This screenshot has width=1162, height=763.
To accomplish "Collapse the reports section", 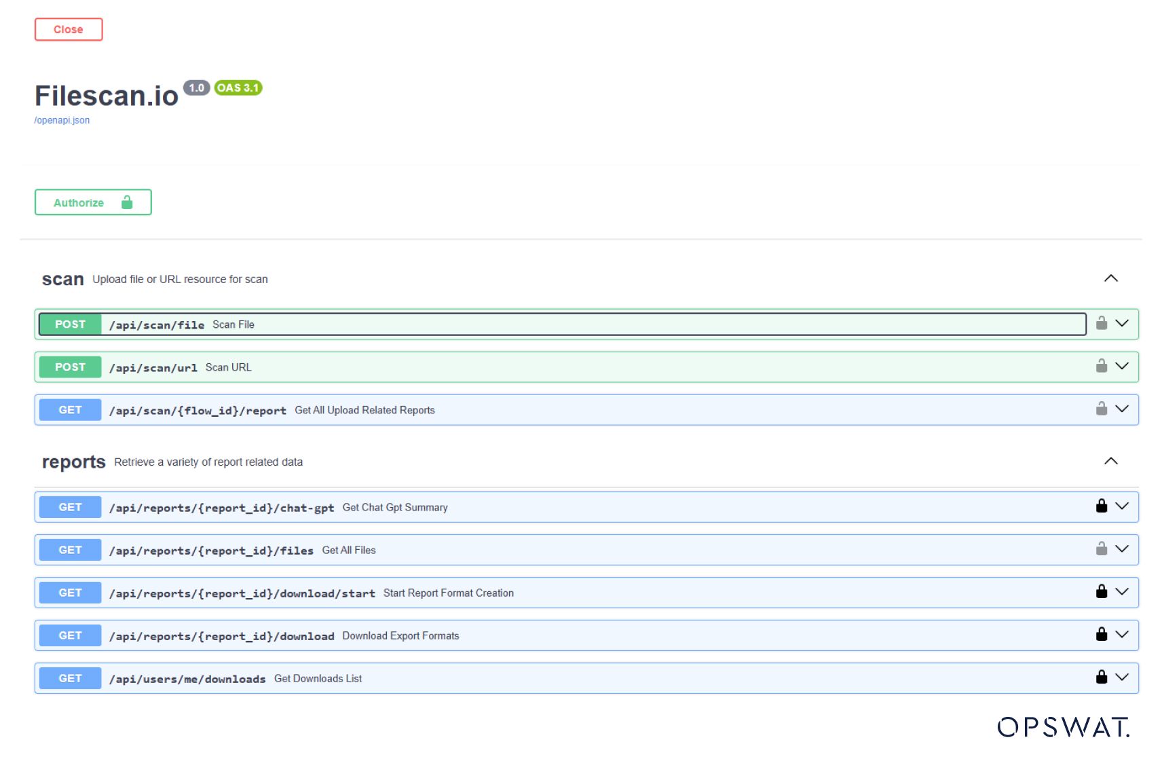I will [x=1110, y=461].
